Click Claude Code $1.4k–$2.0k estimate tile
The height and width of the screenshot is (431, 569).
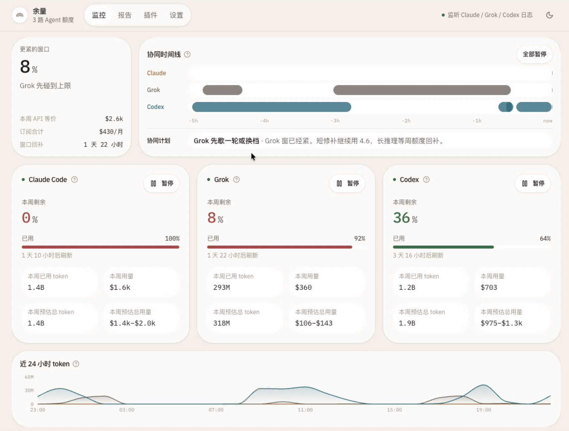[142, 318]
